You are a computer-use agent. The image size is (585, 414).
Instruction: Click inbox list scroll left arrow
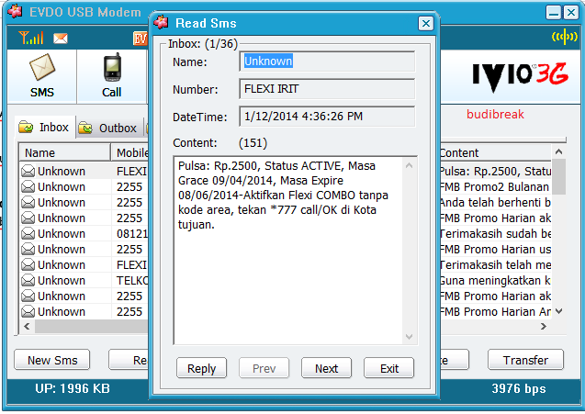(27, 327)
